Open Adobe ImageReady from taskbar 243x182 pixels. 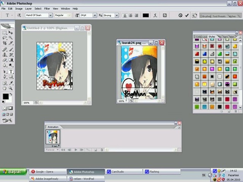coord(47,179)
